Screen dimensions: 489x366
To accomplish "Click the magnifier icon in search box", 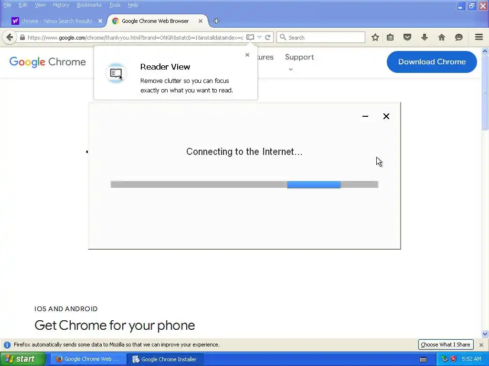I will 283,37.
